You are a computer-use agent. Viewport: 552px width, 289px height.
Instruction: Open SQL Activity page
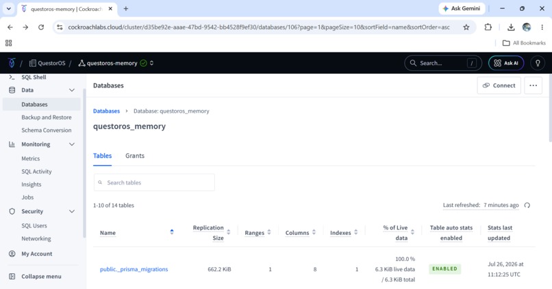tap(36, 171)
